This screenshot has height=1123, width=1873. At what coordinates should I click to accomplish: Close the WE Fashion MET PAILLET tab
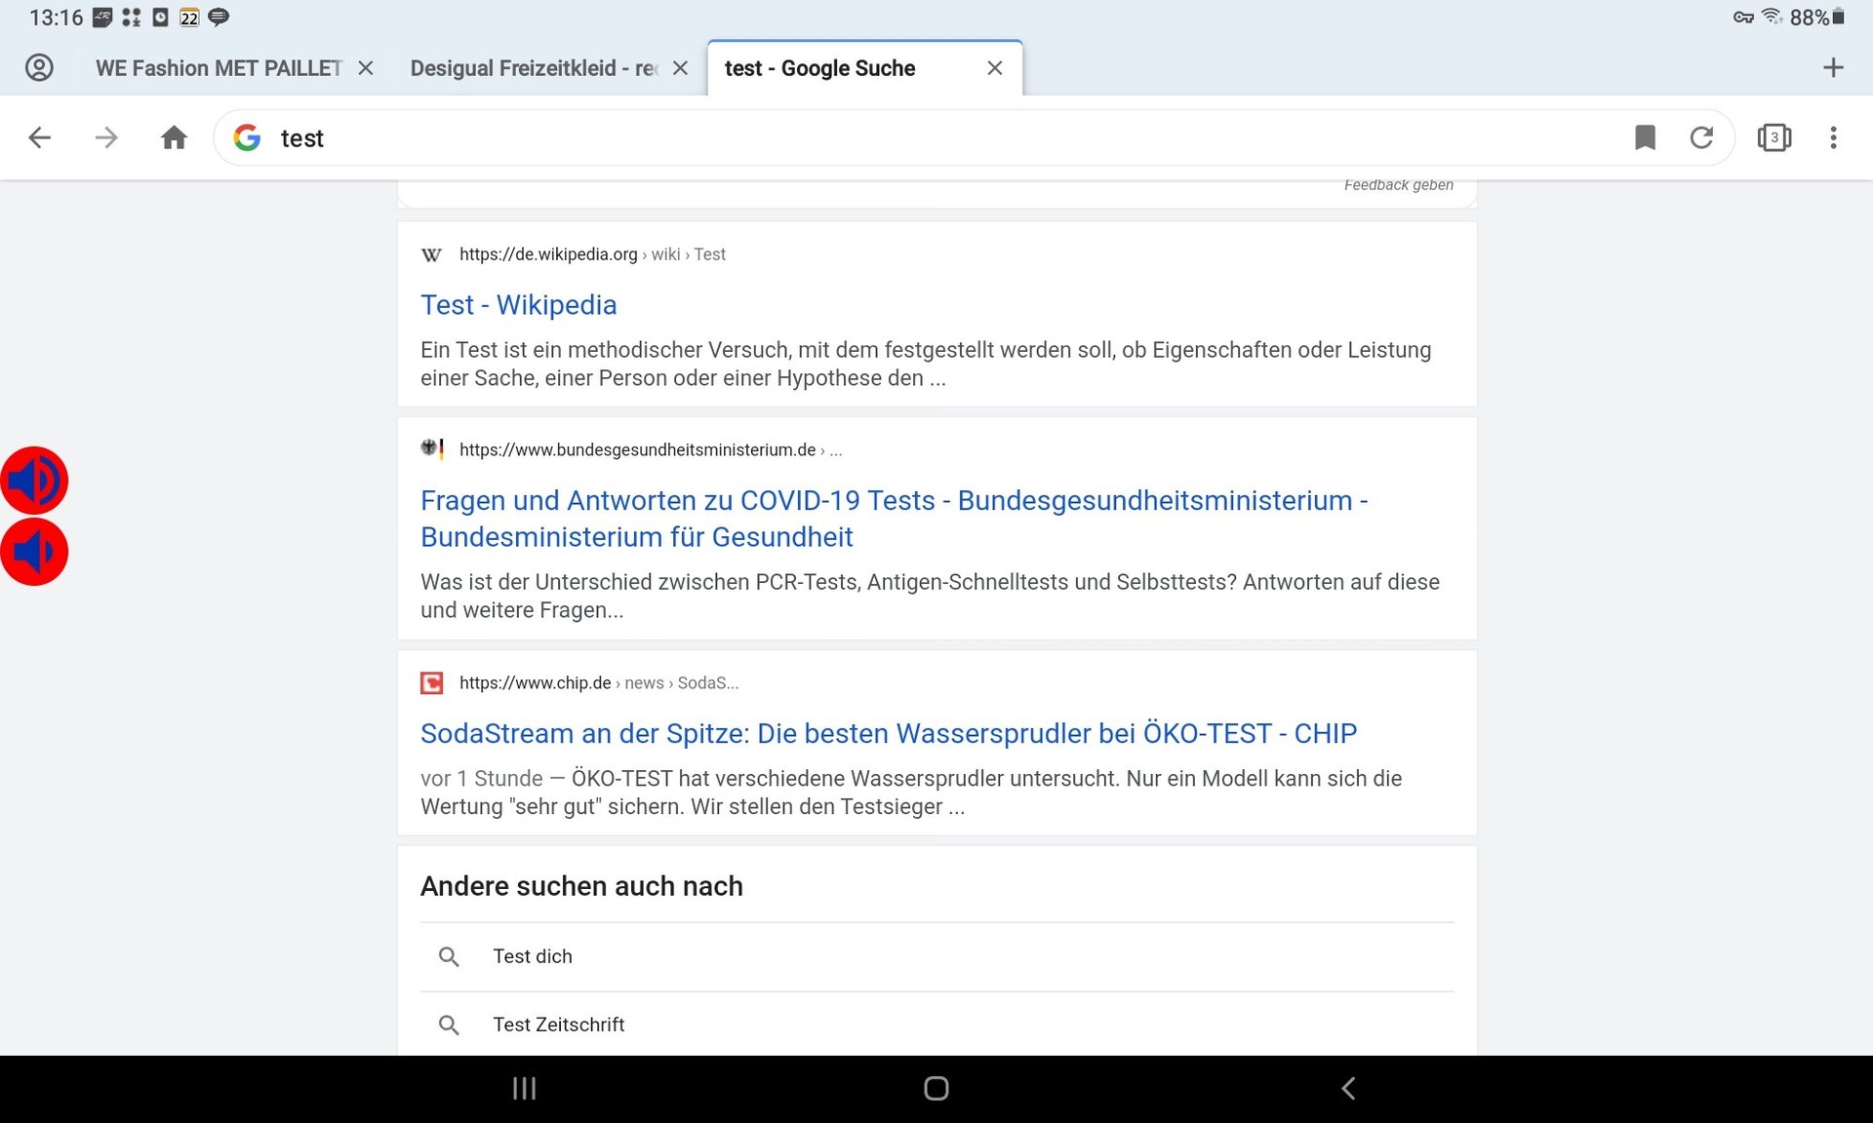[x=366, y=68]
